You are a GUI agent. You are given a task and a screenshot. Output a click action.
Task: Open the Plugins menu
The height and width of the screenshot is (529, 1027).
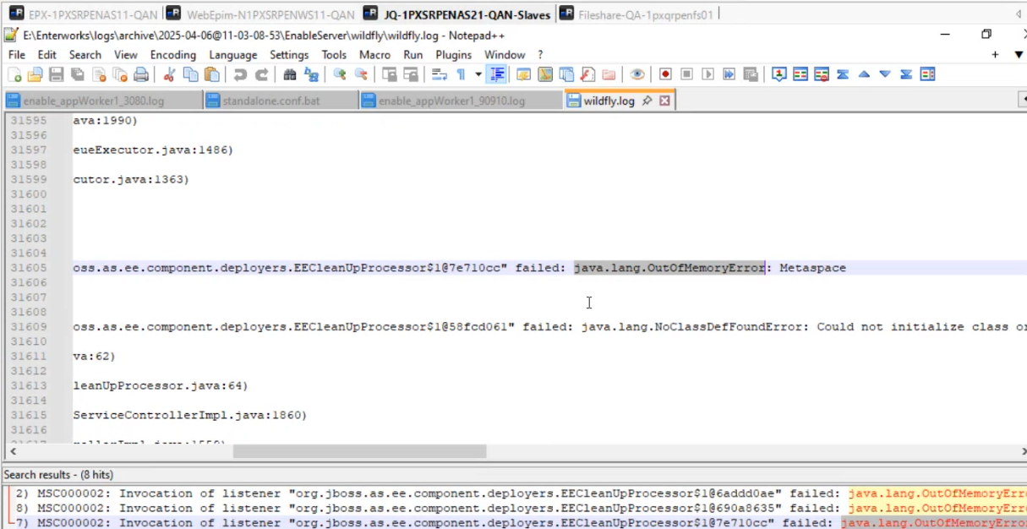pyautogui.click(x=454, y=55)
